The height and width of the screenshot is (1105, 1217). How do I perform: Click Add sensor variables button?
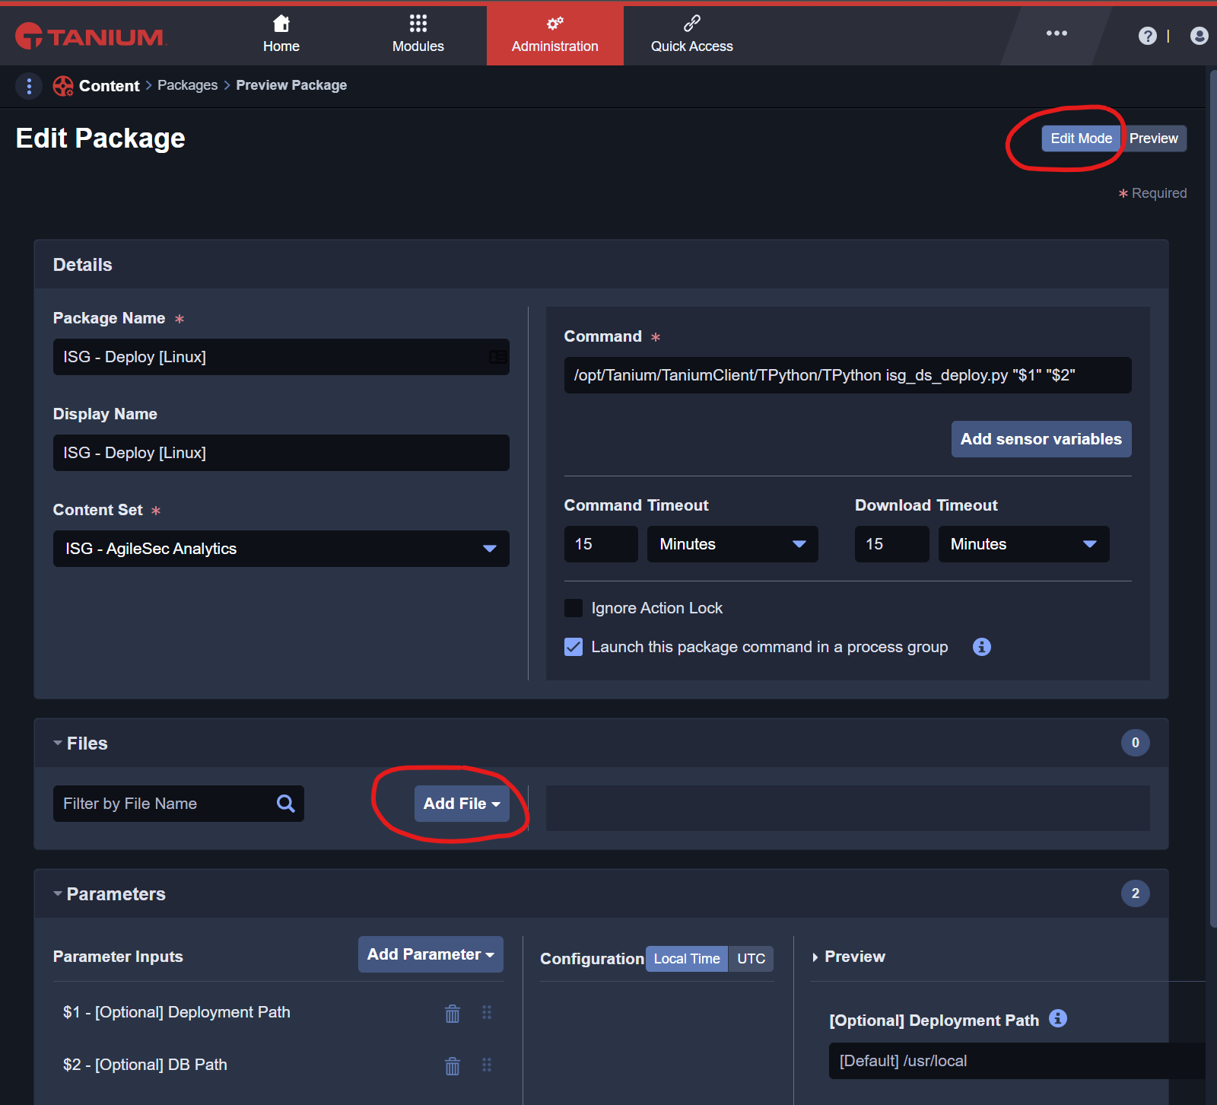tap(1041, 439)
